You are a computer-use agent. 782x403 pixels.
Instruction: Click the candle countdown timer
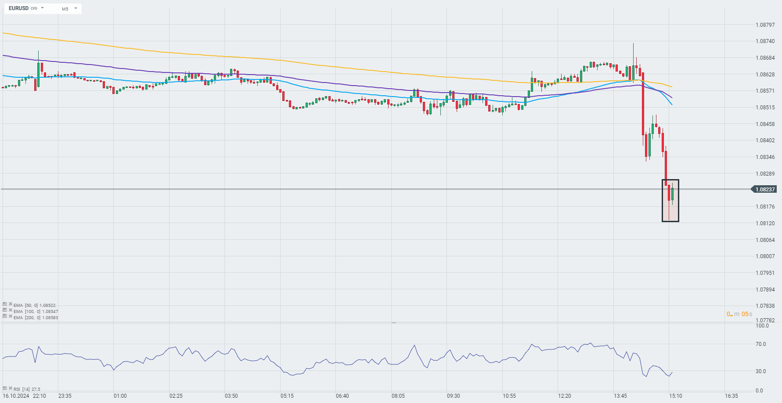coord(739,314)
